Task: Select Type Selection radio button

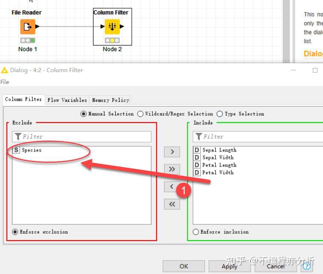Action: click(220, 114)
